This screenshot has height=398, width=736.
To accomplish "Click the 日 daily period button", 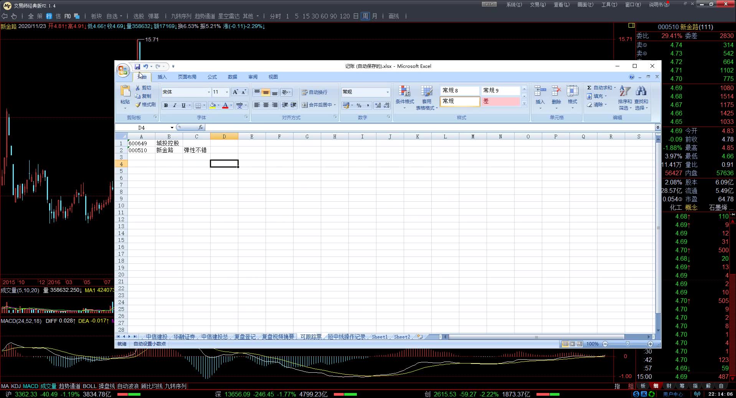I will [x=356, y=16].
